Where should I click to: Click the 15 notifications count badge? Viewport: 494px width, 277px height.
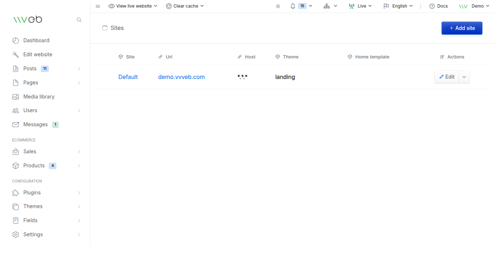tap(302, 6)
